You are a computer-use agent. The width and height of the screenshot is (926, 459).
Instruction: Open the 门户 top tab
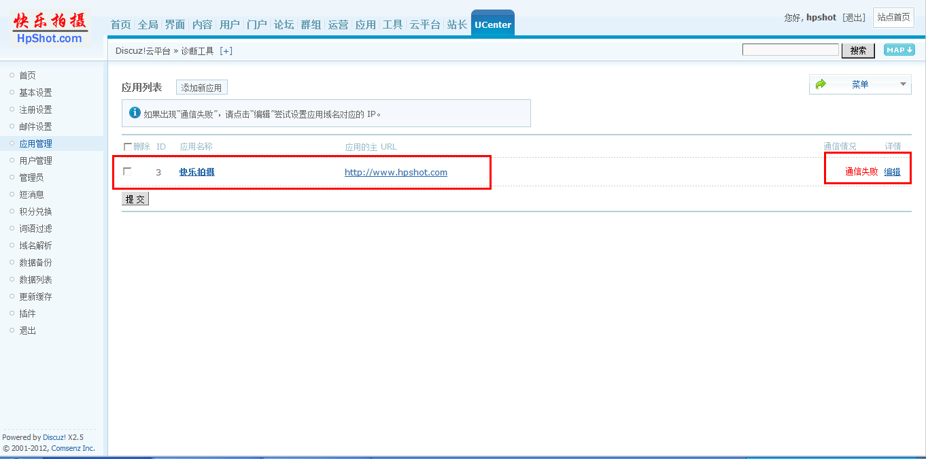coord(256,24)
